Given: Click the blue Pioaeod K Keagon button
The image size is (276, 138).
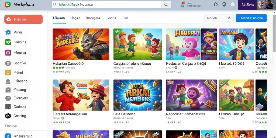Looking at the screenshot, I should point(251,18).
